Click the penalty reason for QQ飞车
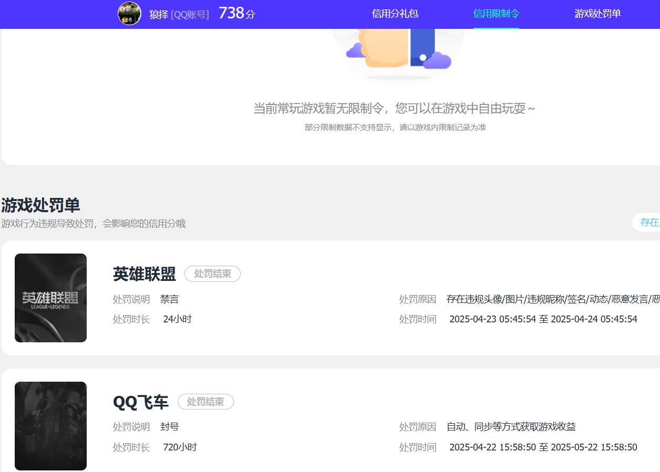660x472 pixels. (511, 426)
